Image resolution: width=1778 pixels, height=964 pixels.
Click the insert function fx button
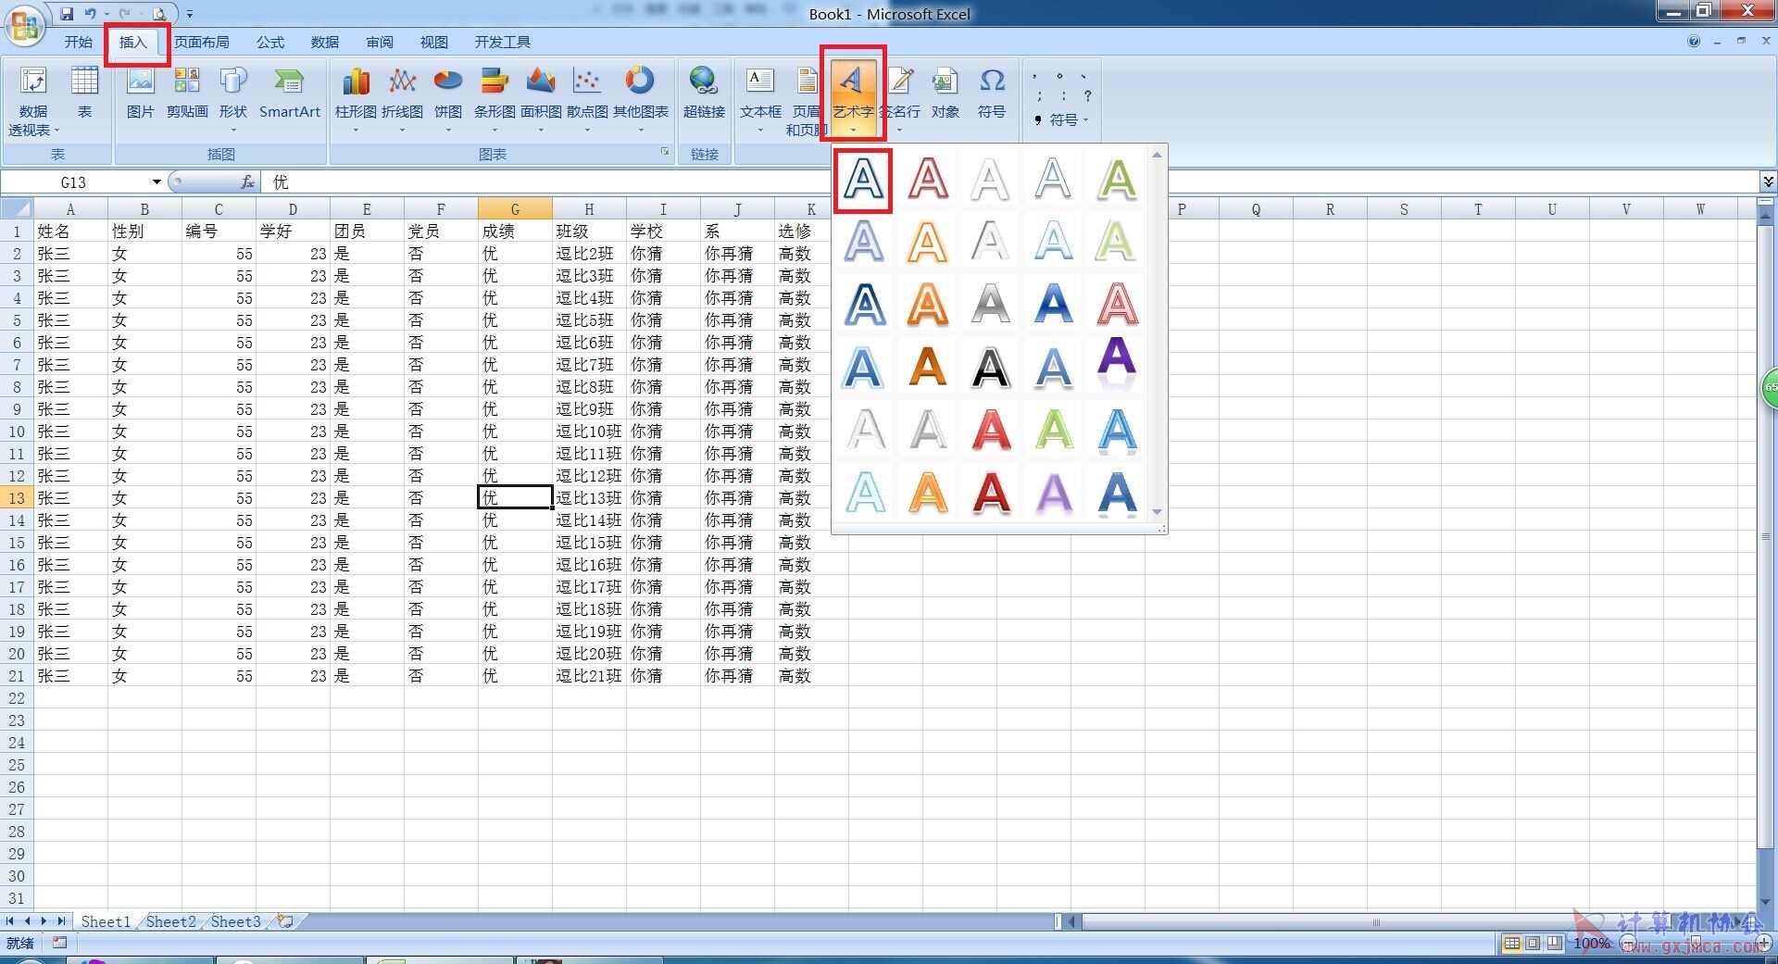tap(247, 182)
